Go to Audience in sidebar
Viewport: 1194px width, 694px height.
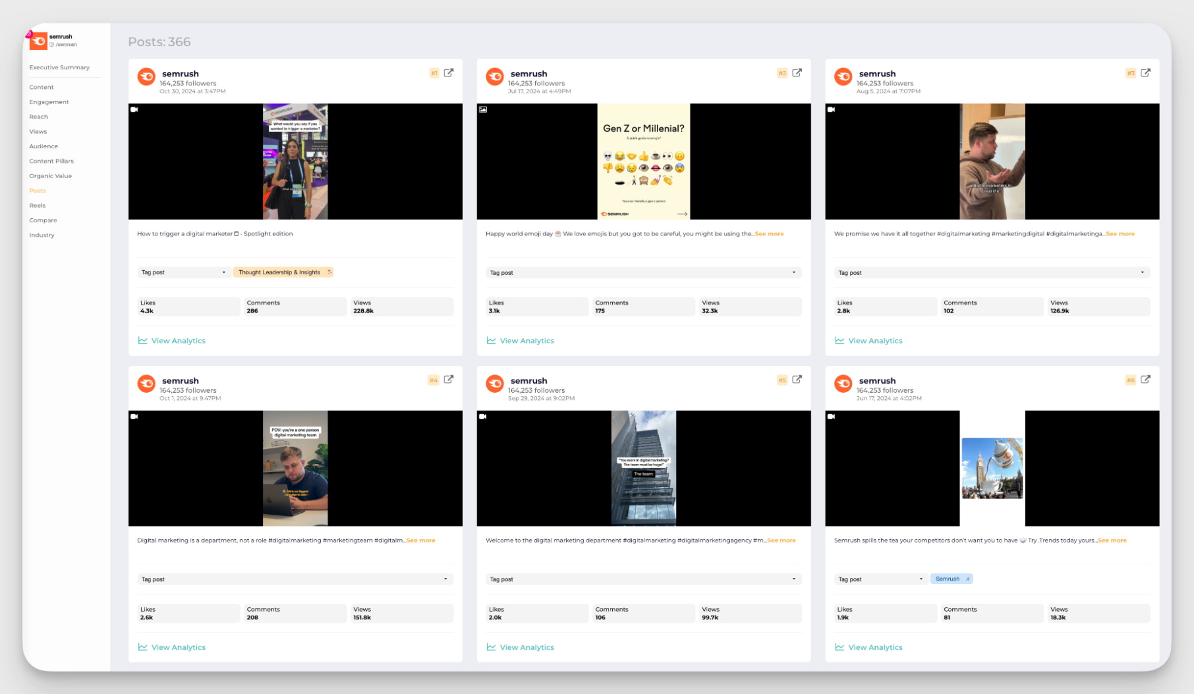44,146
